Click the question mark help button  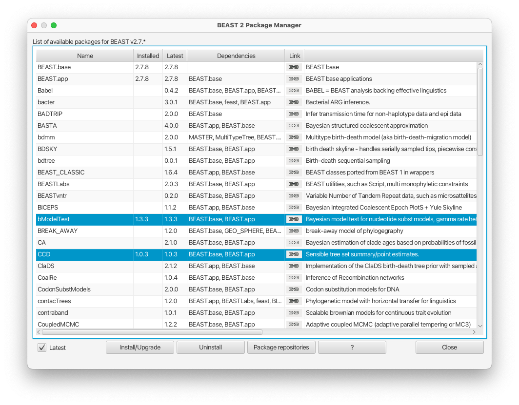coord(352,347)
